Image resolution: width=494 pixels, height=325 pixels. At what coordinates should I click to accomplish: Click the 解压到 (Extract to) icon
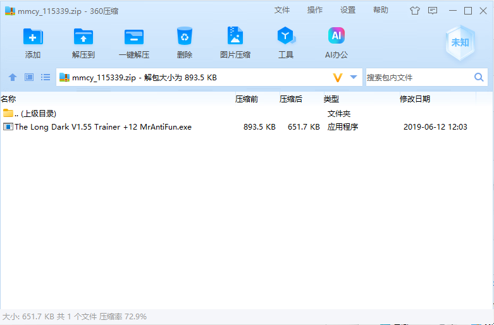(x=83, y=37)
